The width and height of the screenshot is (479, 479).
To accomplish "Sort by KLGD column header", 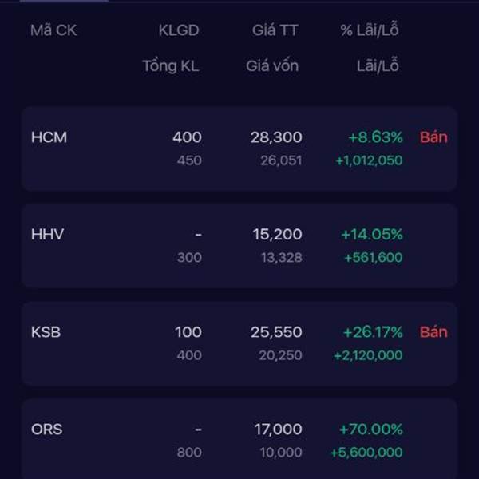I will [x=179, y=30].
